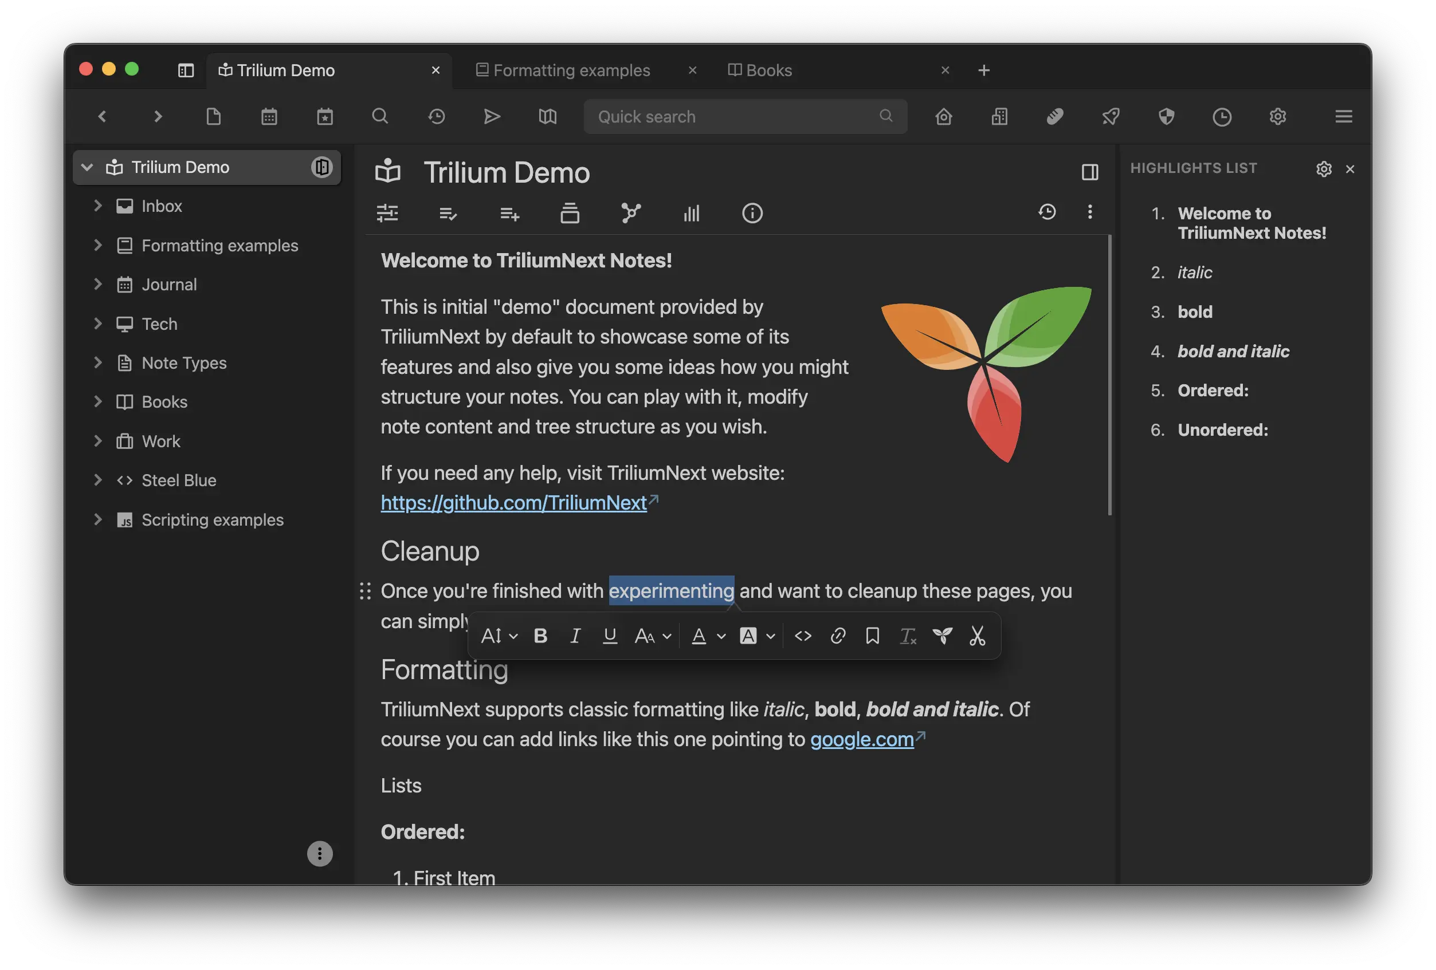Click the cut scissors icon
The height and width of the screenshot is (970, 1436).
[977, 636]
